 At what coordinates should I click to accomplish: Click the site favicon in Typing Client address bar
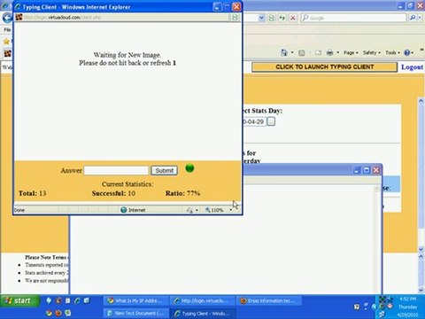19,18
